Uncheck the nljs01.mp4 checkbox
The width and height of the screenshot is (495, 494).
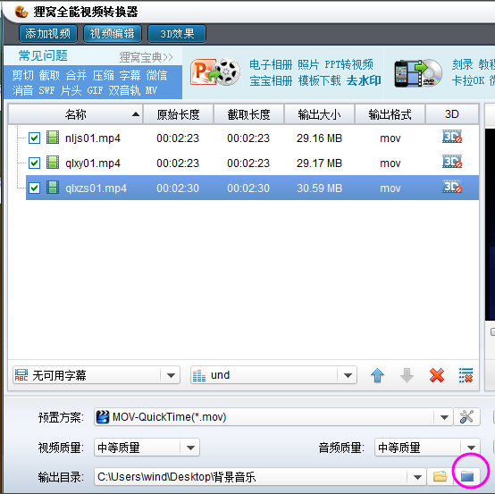(34, 138)
